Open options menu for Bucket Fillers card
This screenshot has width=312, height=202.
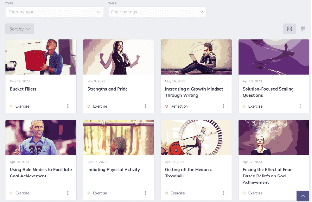pos(68,106)
